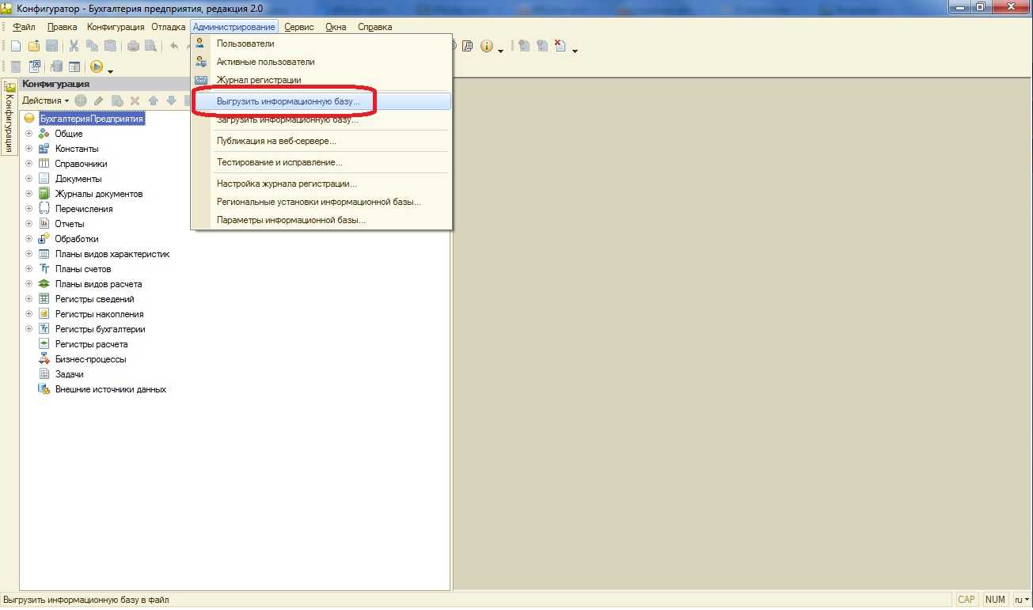Expand the Справочники tree node
This screenshot has height=610, width=1033.
(x=29, y=164)
